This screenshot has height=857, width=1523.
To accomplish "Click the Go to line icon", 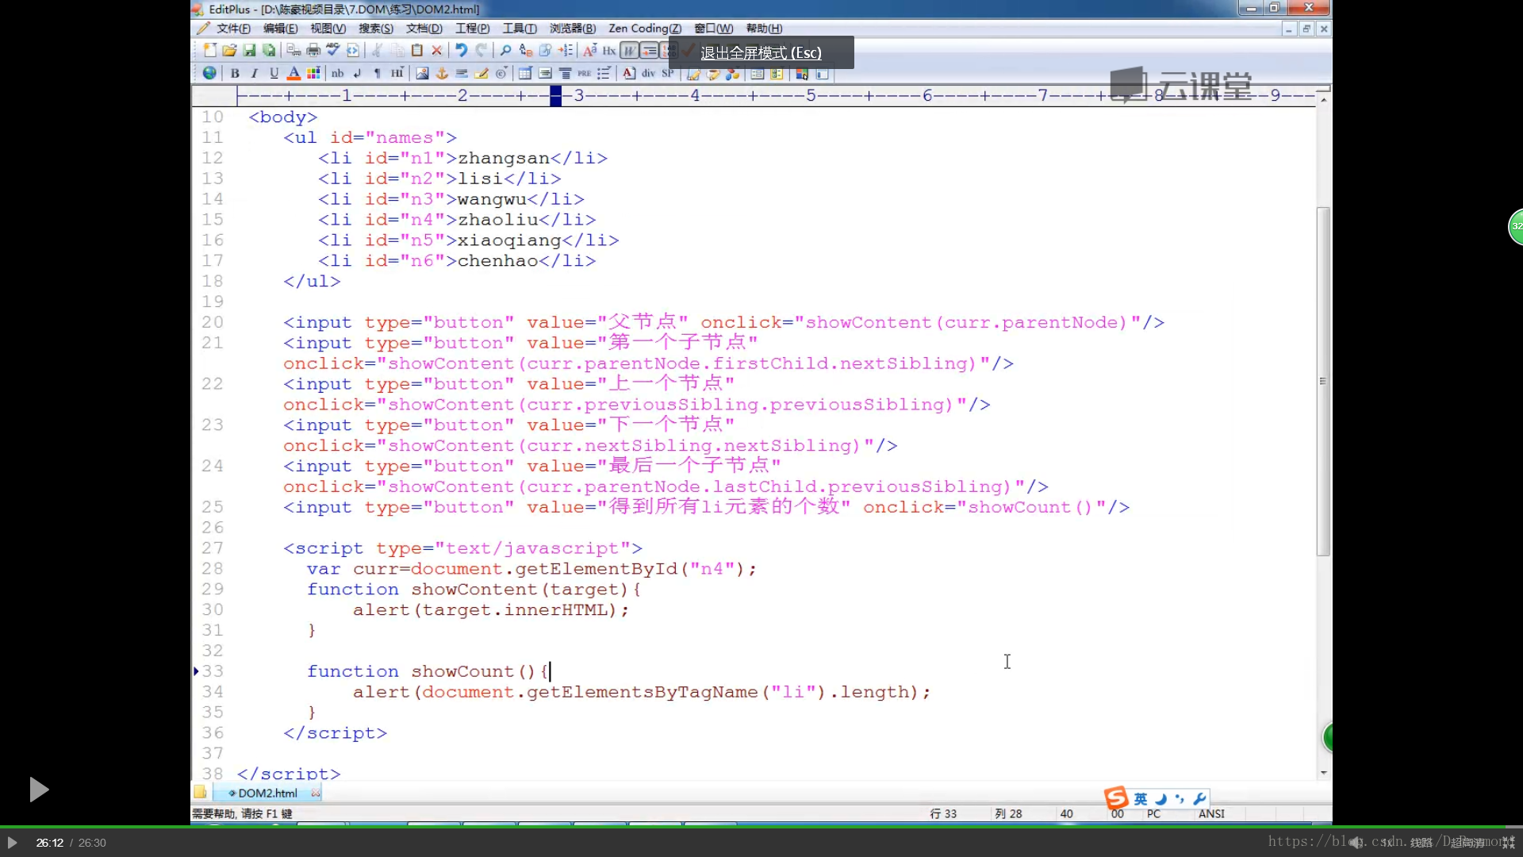I will tap(566, 50).
